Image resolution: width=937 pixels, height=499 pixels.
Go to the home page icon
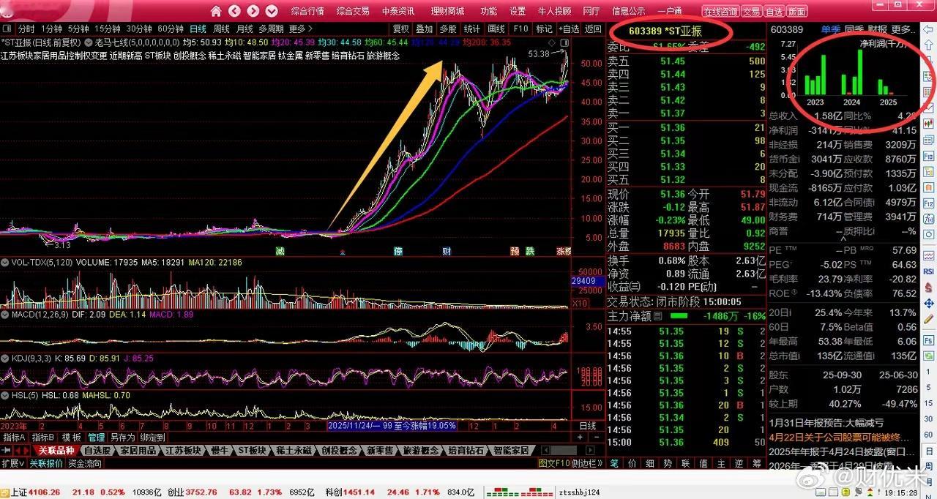pos(216,11)
